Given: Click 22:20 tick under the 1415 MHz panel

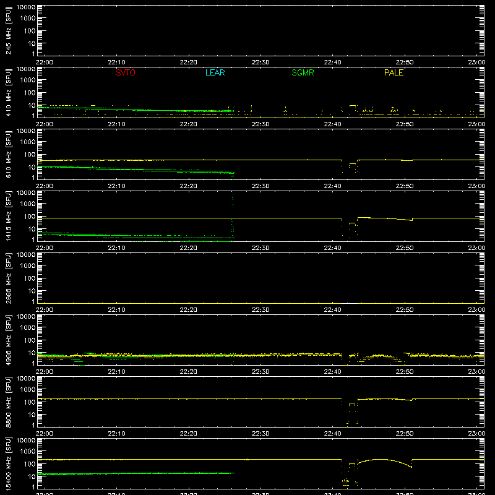Looking at the screenshot, I should tap(189, 248).
